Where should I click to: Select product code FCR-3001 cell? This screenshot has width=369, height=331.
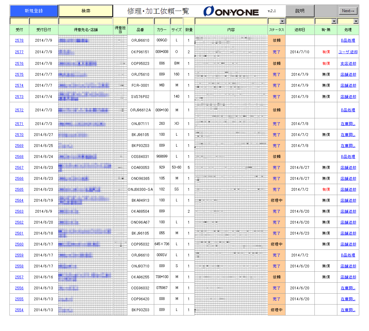tap(140, 85)
